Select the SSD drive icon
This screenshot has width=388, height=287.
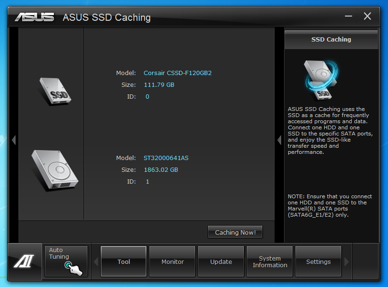(x=55, y=91)
